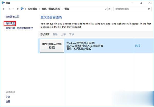
Task: Select the 中文(中华人民共和国) language tile
Action: pos(52,46)
